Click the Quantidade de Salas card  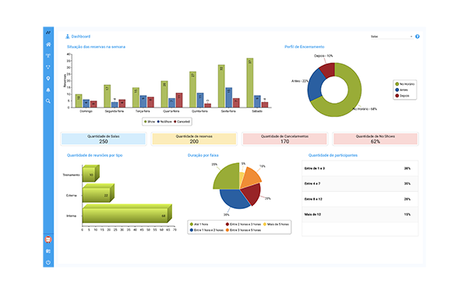coord(104,139)
